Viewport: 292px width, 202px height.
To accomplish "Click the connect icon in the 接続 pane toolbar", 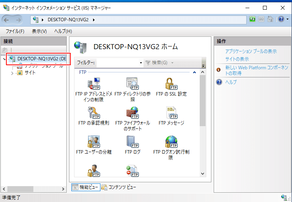I will pyautogui.click(x=5, y=50).
